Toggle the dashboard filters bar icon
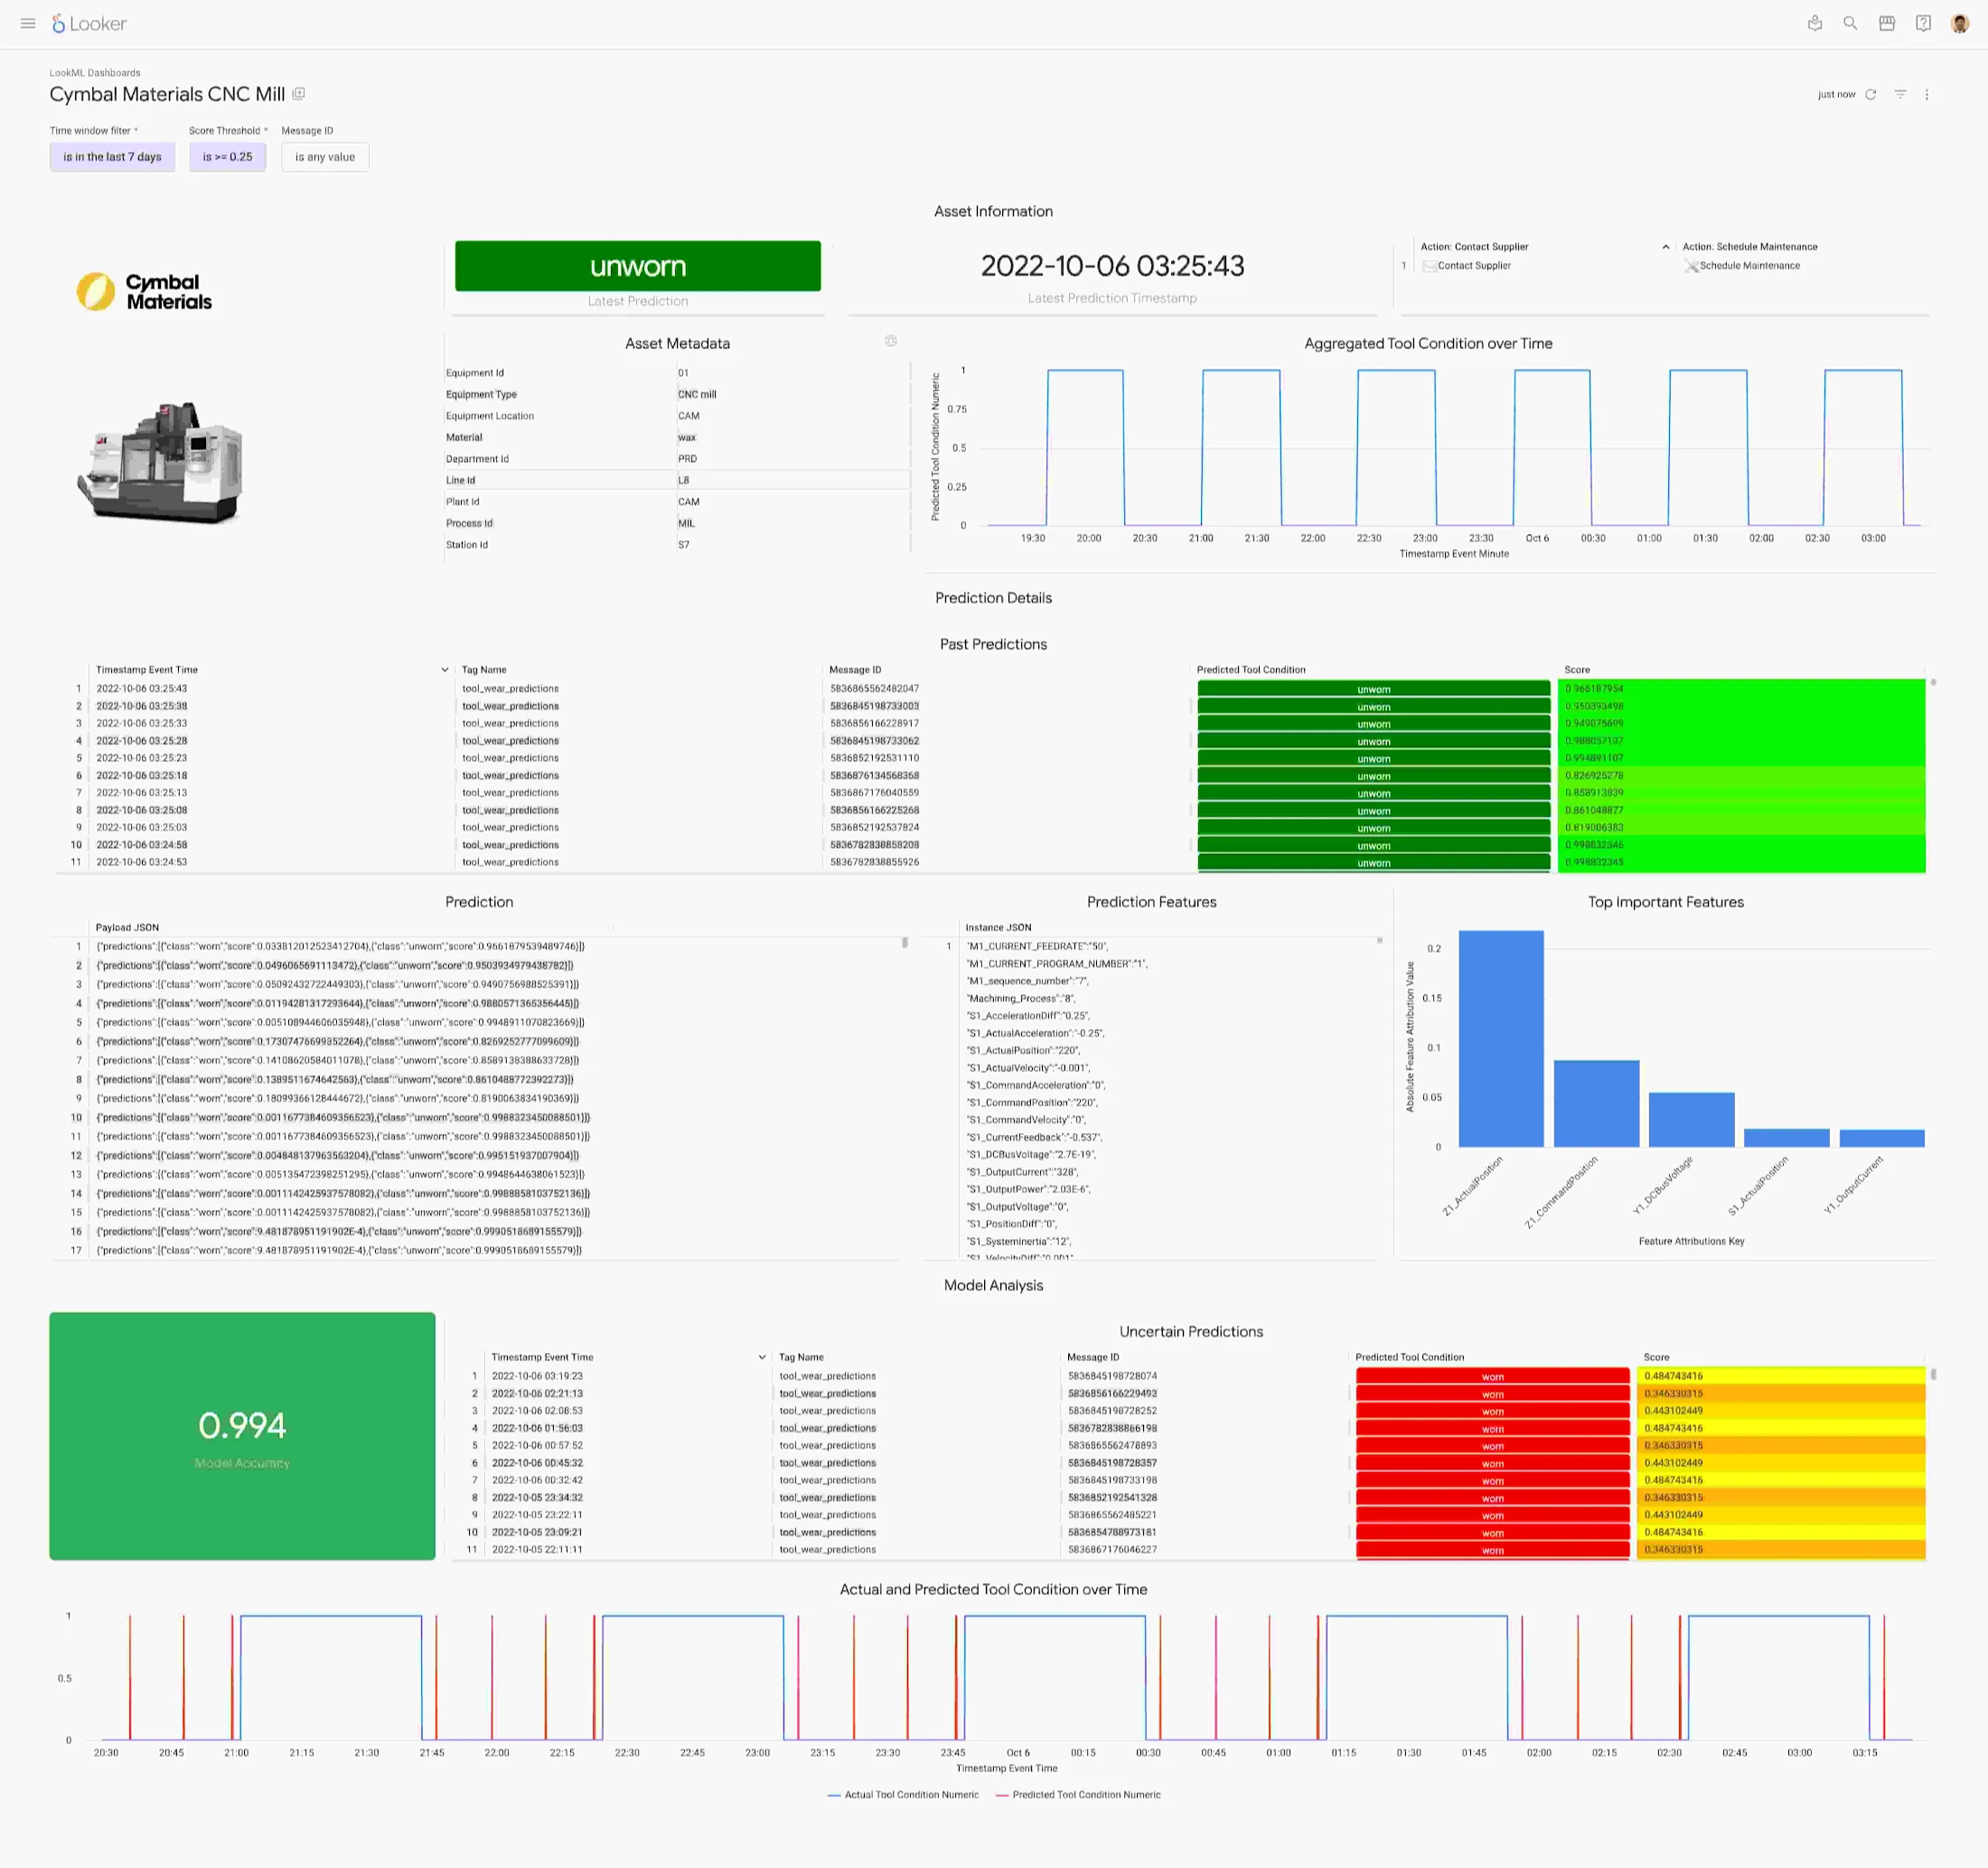 1899,94
